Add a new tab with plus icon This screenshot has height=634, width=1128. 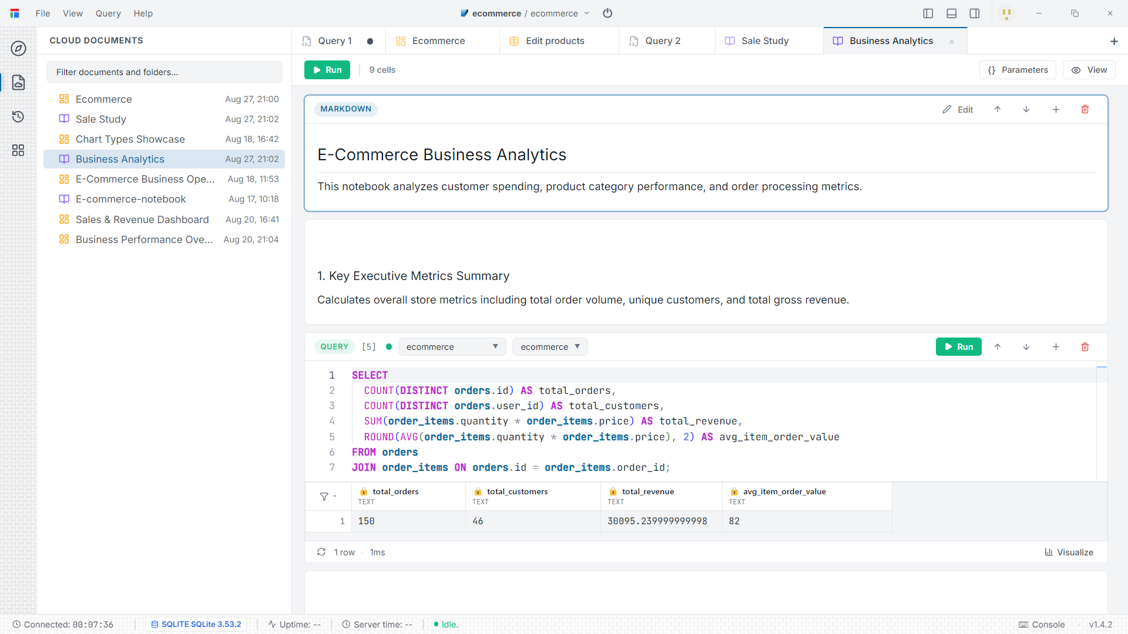[x=1114, y=41]
